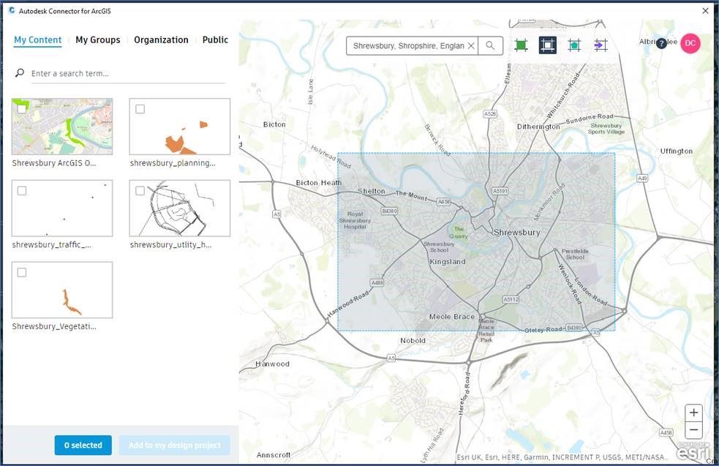Open the shrewsbury_traffic_... layer thumbnail
This screenshot has height=466, width=719.
(62, 208)
